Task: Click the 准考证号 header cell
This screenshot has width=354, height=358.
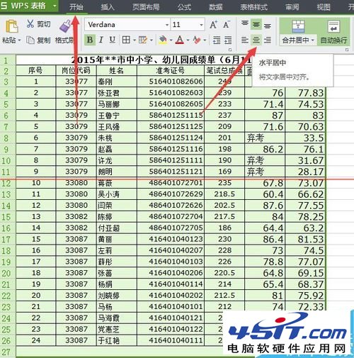Action: (171, 70)
